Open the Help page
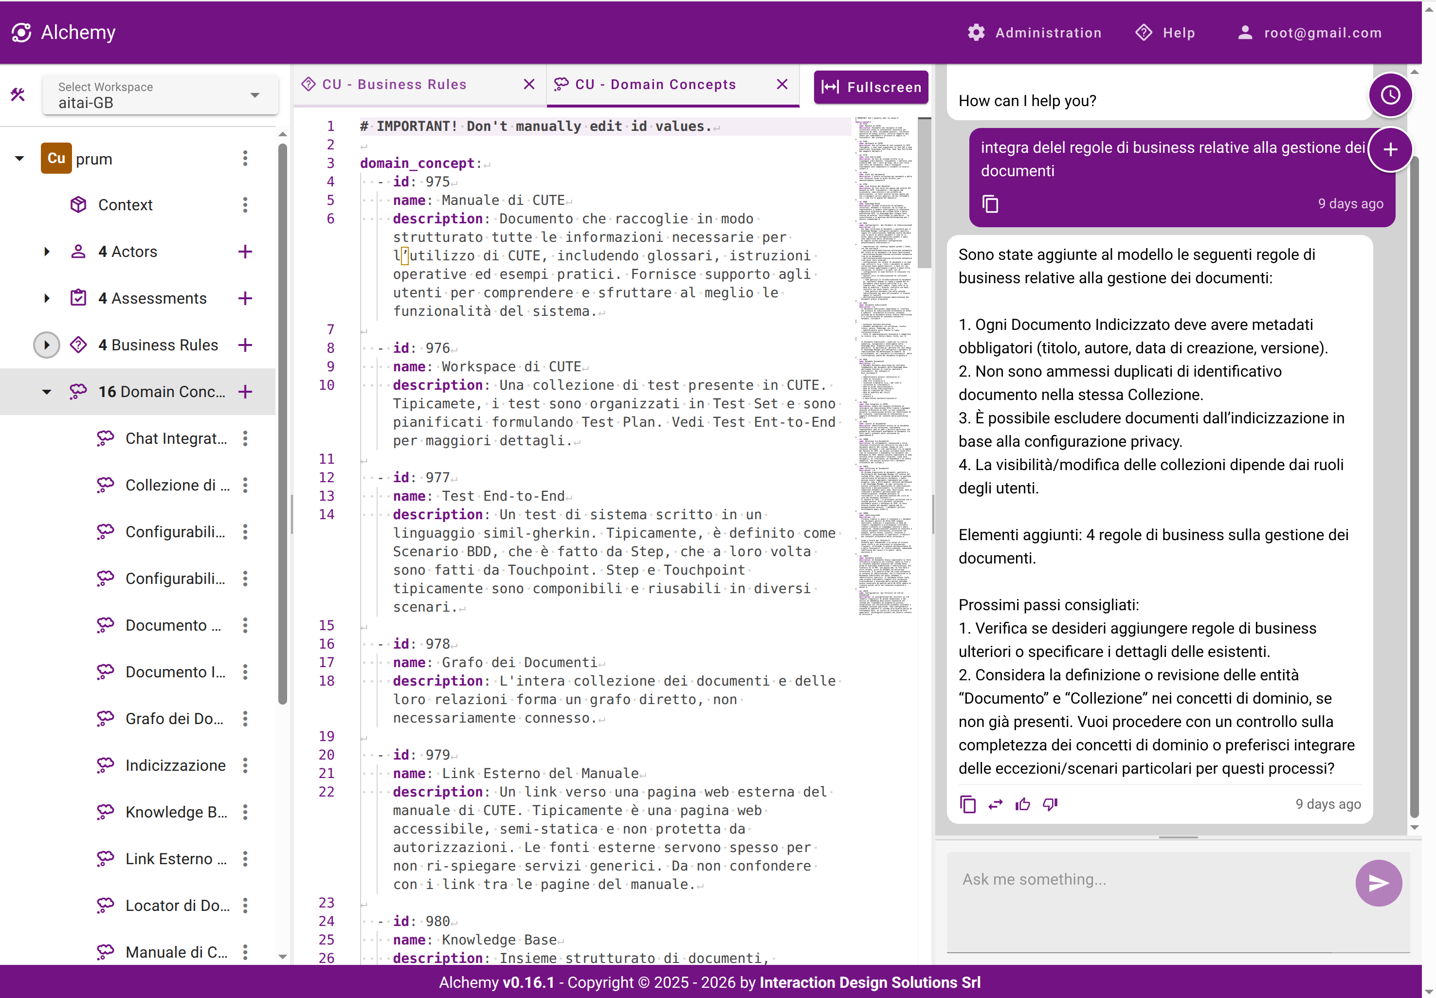 tap(1165, 33)
